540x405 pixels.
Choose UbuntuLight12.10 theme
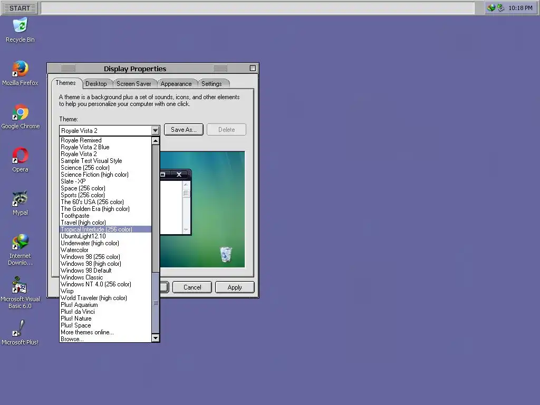[x=105, y=236]
